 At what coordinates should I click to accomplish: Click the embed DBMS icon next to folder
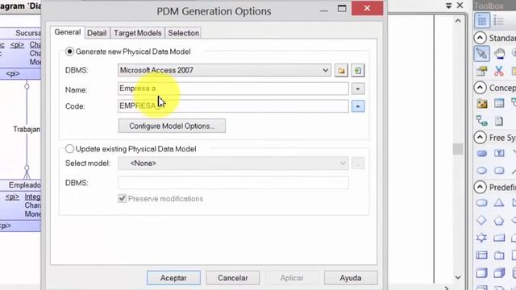coord(358,70)
